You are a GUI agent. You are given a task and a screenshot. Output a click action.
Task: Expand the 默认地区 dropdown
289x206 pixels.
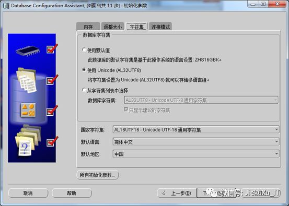196,154
